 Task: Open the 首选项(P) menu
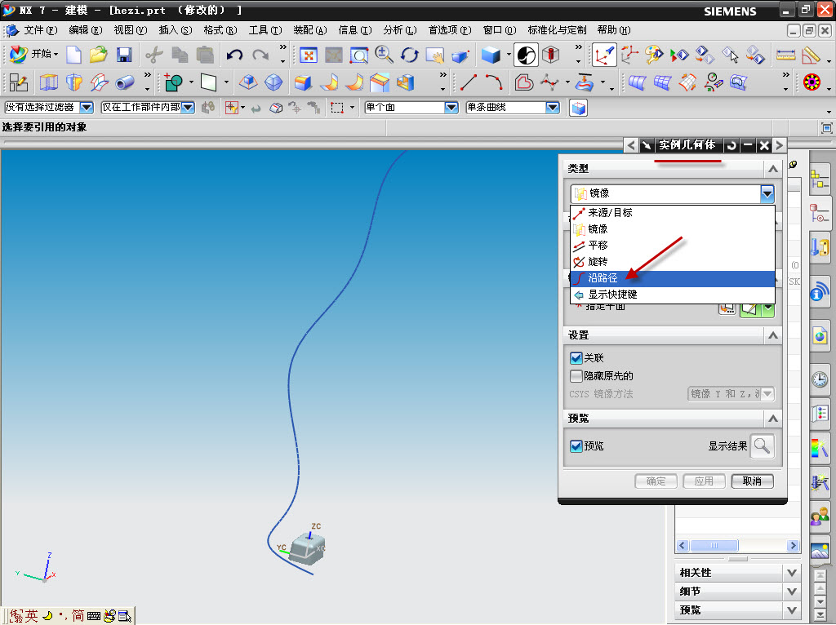click(450, 30)
